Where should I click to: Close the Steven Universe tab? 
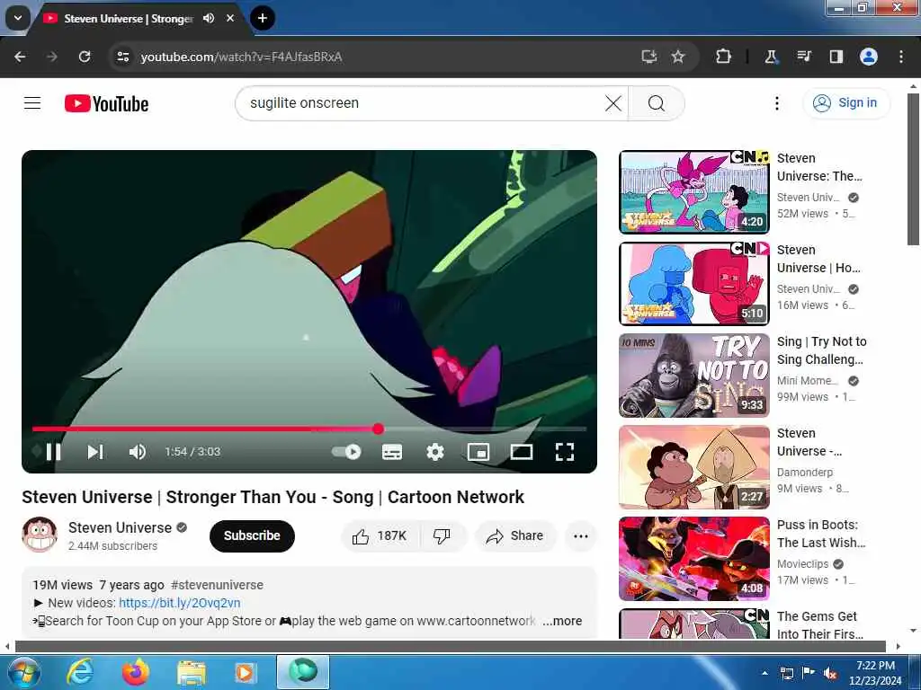point(230,18)
